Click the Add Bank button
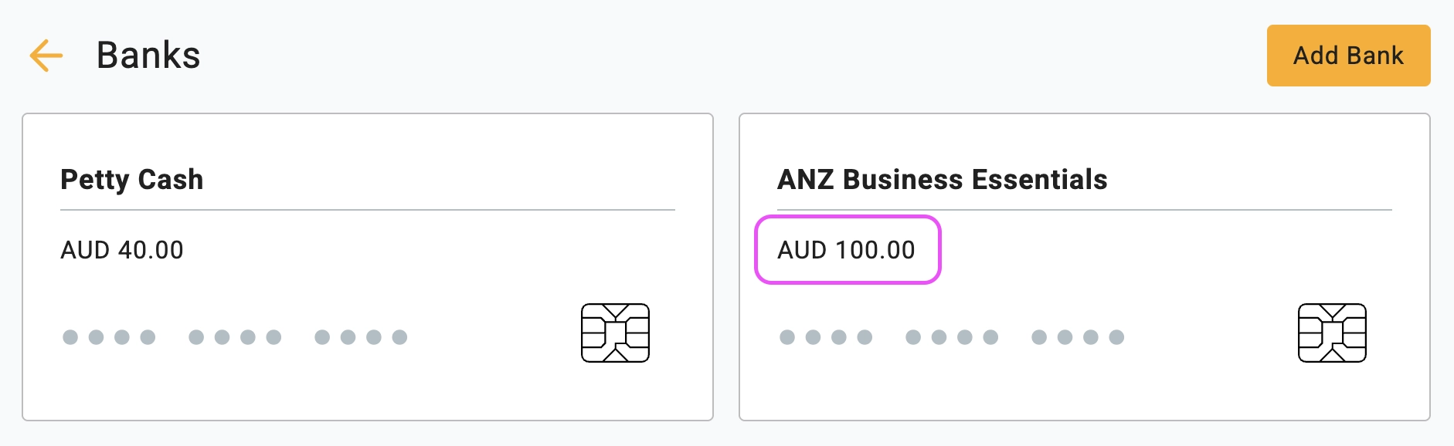 1348,56
